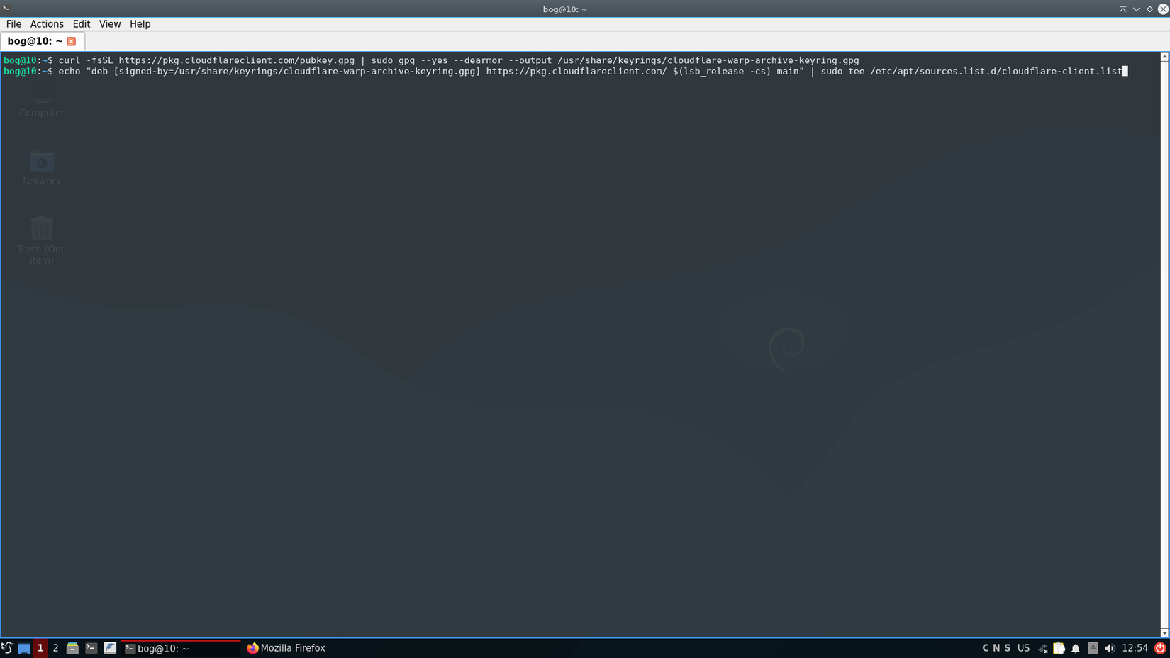Open the volume control speaker in the tray

(x=1110, y=647)
